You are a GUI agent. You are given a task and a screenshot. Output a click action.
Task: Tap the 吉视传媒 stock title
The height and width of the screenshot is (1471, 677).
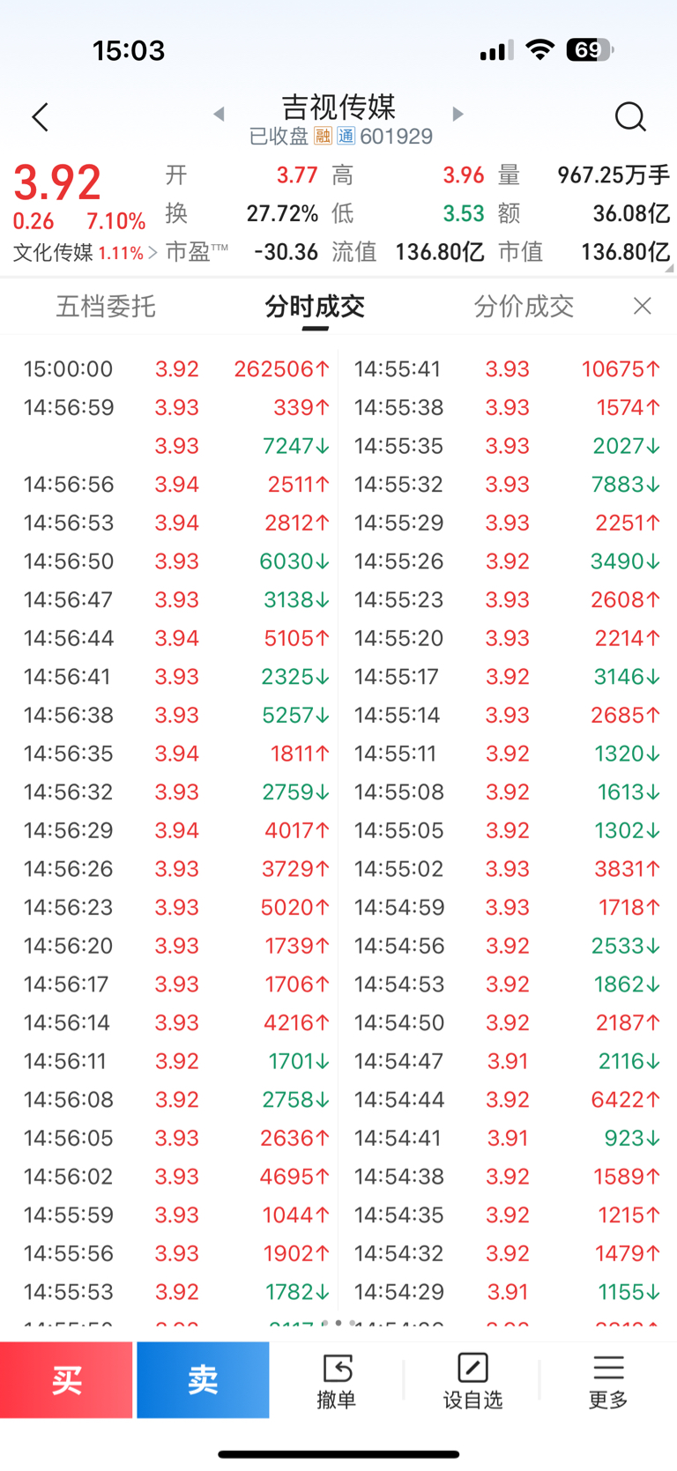pyautogui.click(x=338, y=108)
